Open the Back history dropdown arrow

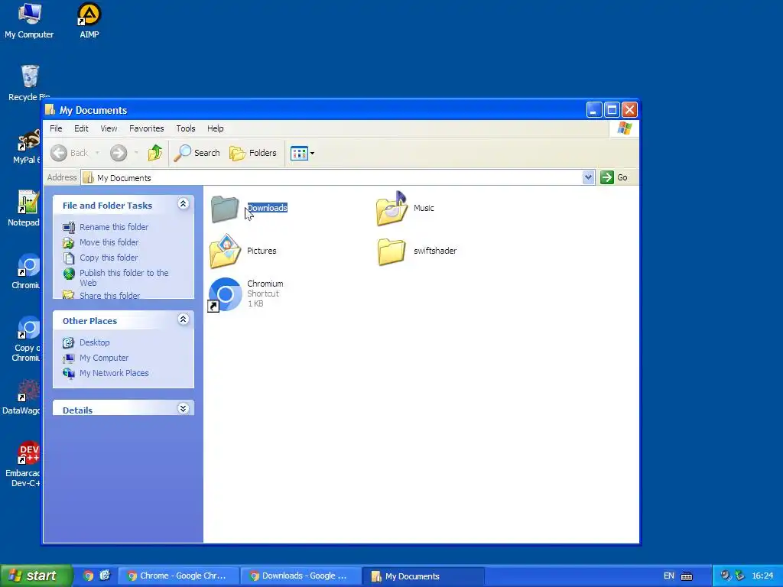tap(97, 153)
